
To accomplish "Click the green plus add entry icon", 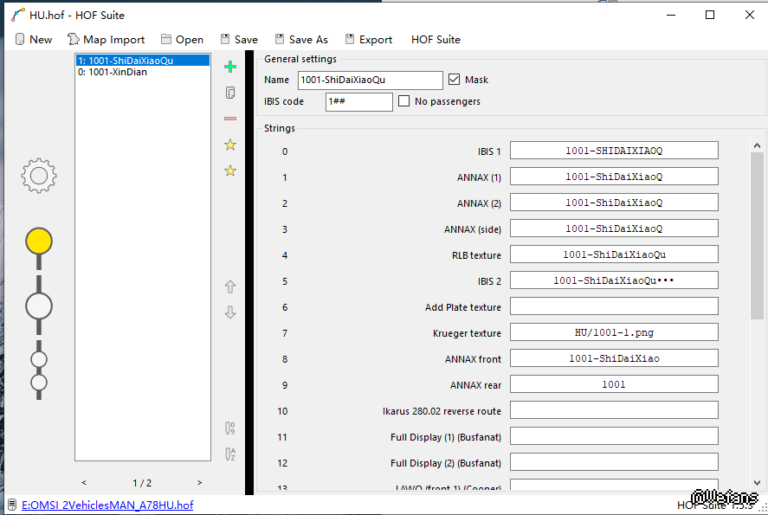I will (x=230, y=67).
